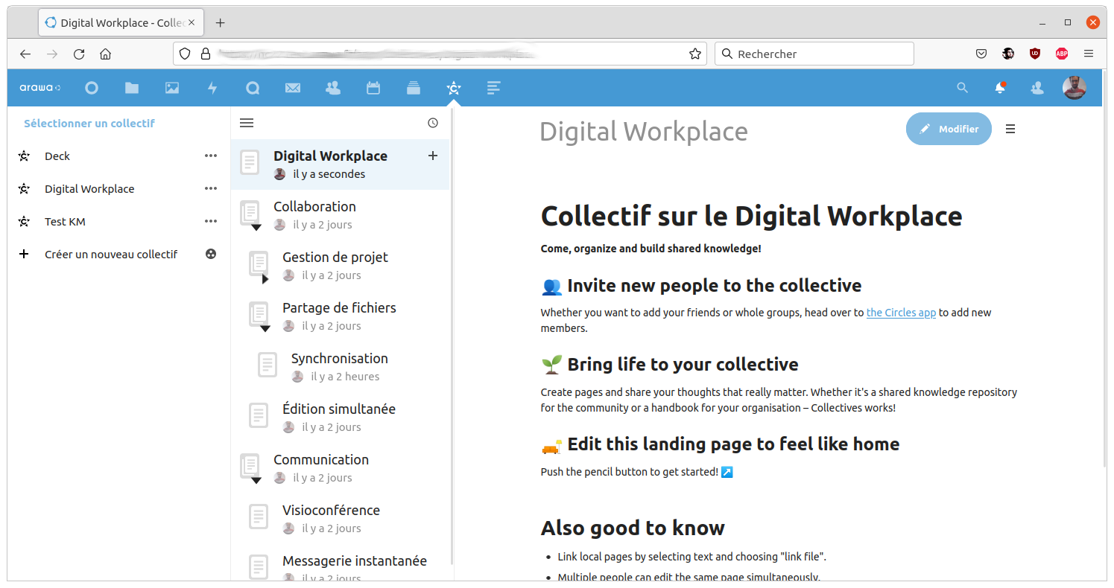Viewport: 1114px width, 588px height.
Task: Open options menu for Test KM collective
Action: (x=211, y=221)
